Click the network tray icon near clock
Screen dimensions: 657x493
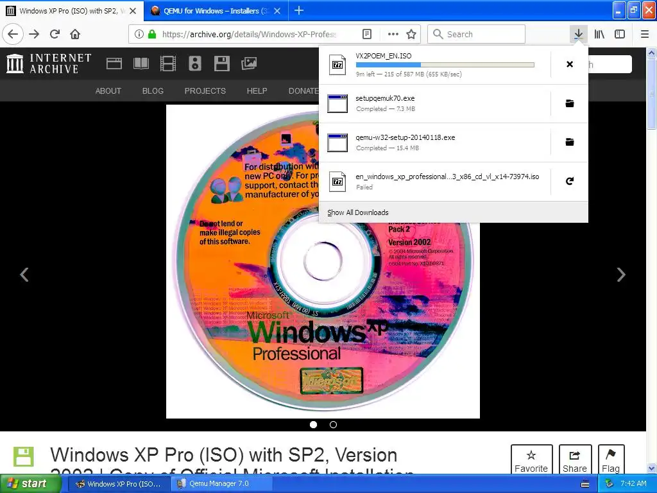(610, 484)
